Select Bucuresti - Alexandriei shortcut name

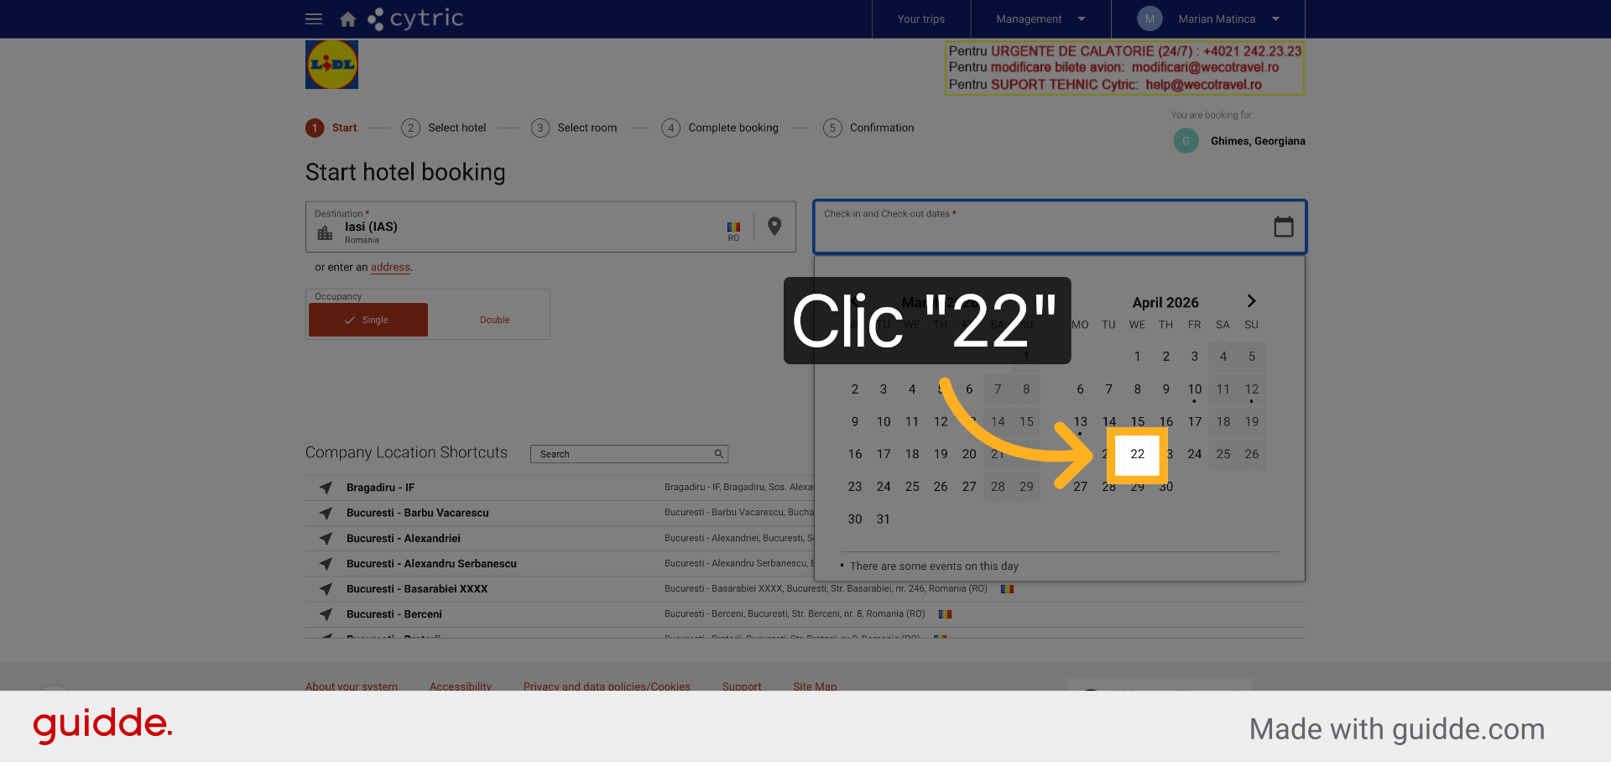(403, 539)
